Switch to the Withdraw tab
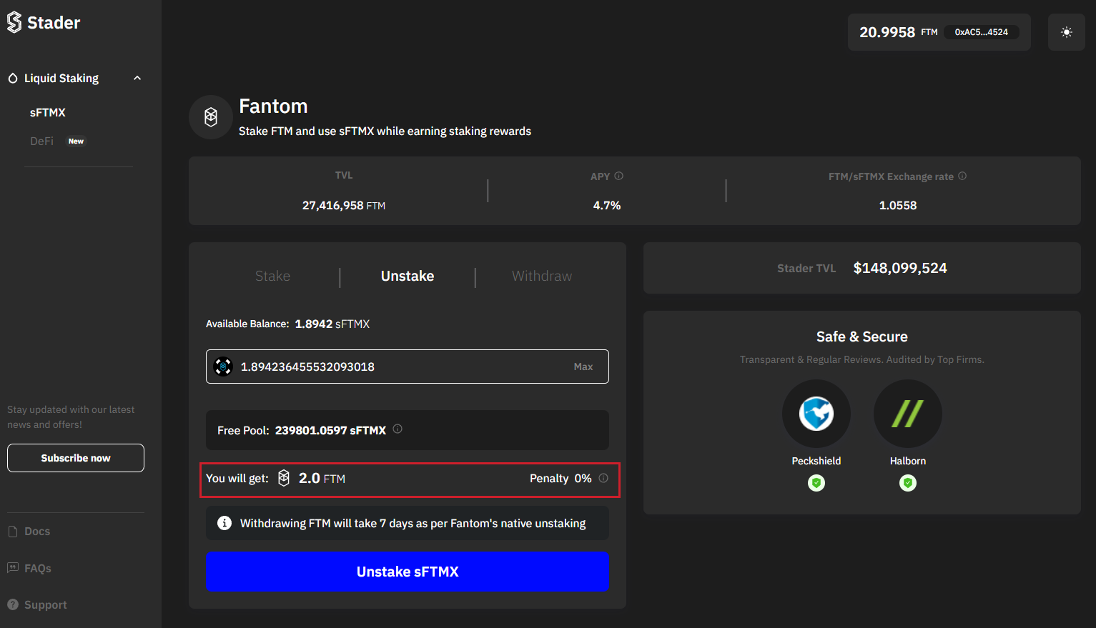Image resolution: width=1096 pixels, height=628 pixels. coord(541,276)
